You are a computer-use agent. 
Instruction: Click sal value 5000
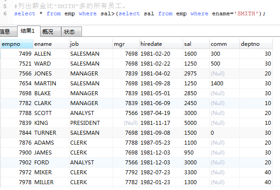tap(196, 123)
